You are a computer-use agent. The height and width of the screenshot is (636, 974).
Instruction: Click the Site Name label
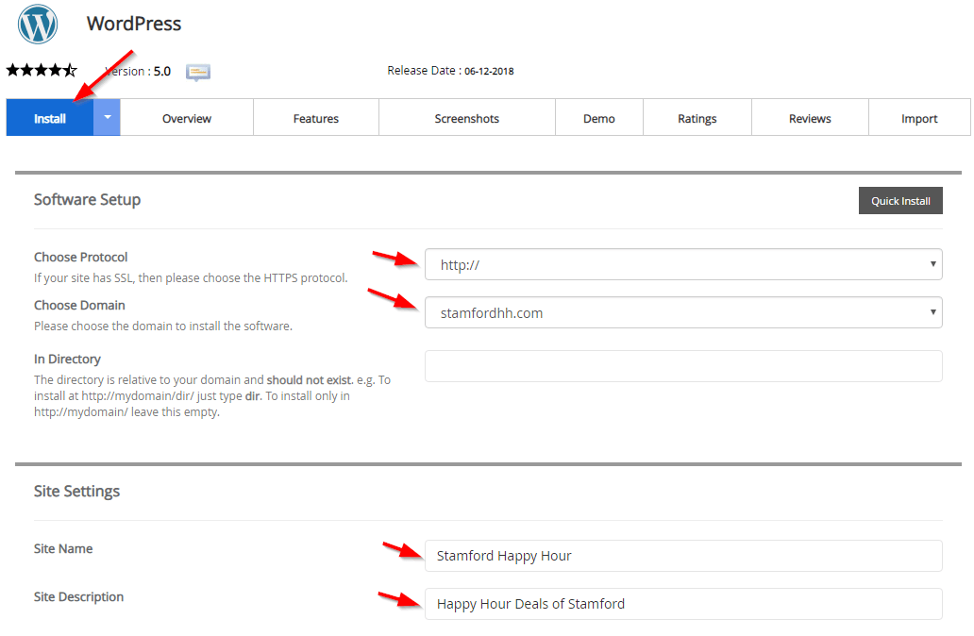(x=62, y=548)
